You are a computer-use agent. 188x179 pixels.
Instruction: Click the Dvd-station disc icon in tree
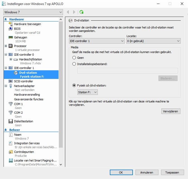[x=16, y=72]
